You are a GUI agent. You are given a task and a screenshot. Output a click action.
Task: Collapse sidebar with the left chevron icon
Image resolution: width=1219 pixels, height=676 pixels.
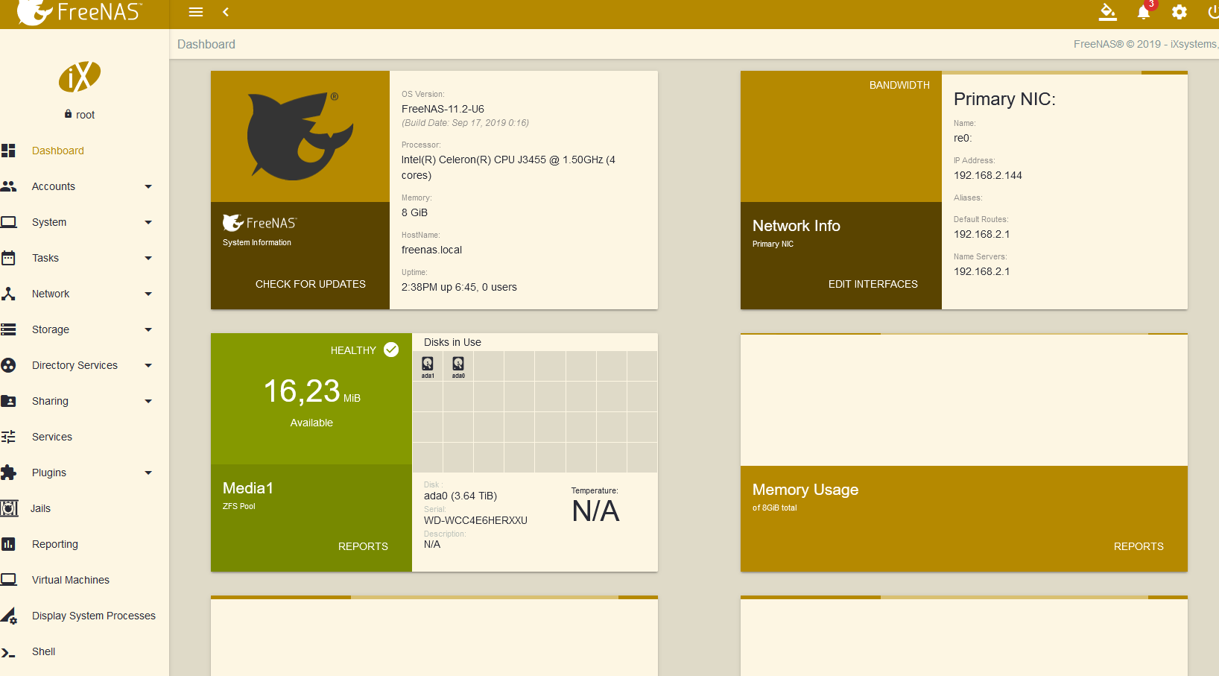226,12
